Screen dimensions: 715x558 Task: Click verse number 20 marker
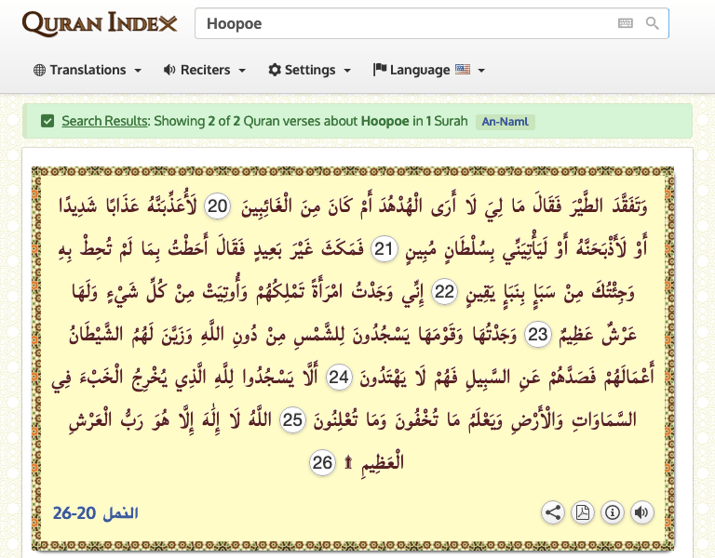click(x=217, y=206)
